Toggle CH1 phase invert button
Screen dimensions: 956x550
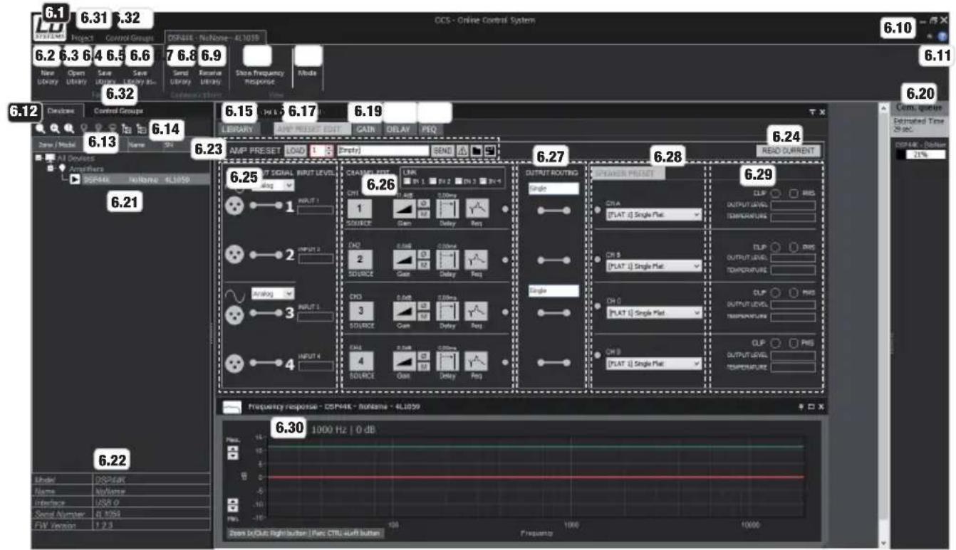tap(422, 203)
